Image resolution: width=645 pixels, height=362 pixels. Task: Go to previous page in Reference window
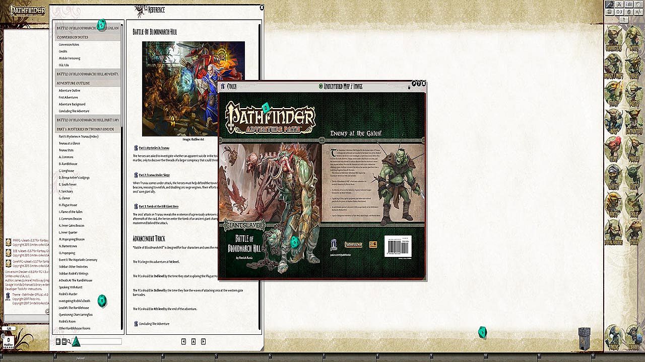184,341
